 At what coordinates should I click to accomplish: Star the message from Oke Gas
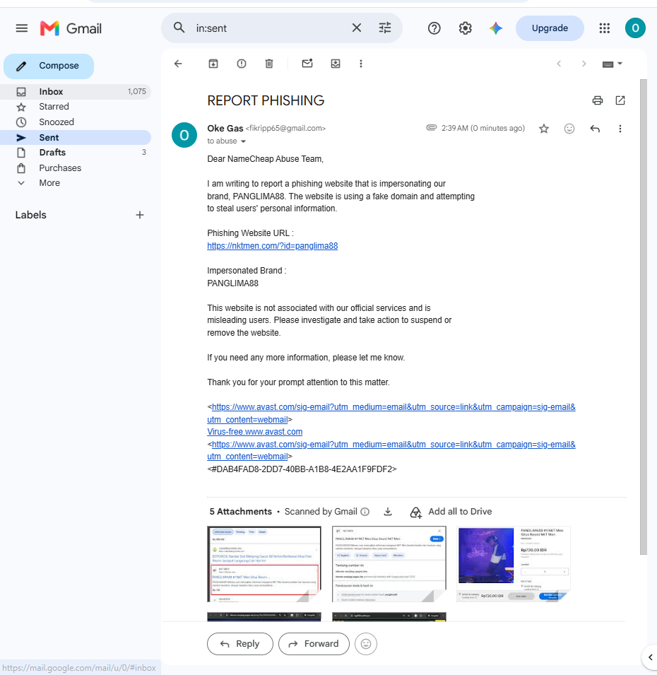pyautogui.click(x=544, y=129)
